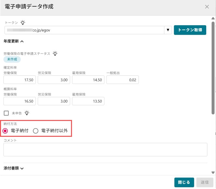
Task: Click the disabled 送信 button
Action: [205, 183]
